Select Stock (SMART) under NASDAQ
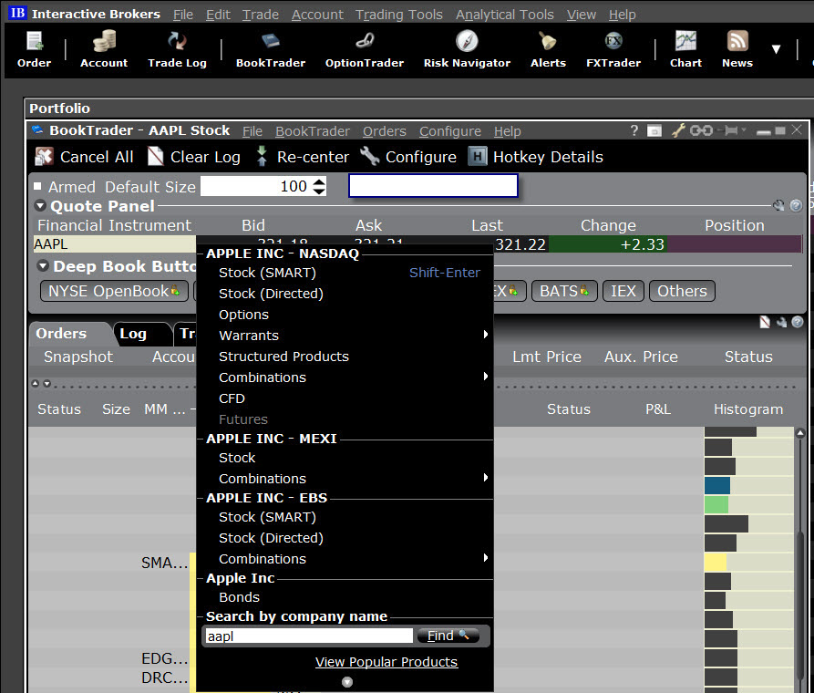 coord(345,273)
